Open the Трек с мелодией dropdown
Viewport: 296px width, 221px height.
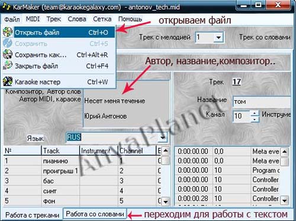point(218,37)
